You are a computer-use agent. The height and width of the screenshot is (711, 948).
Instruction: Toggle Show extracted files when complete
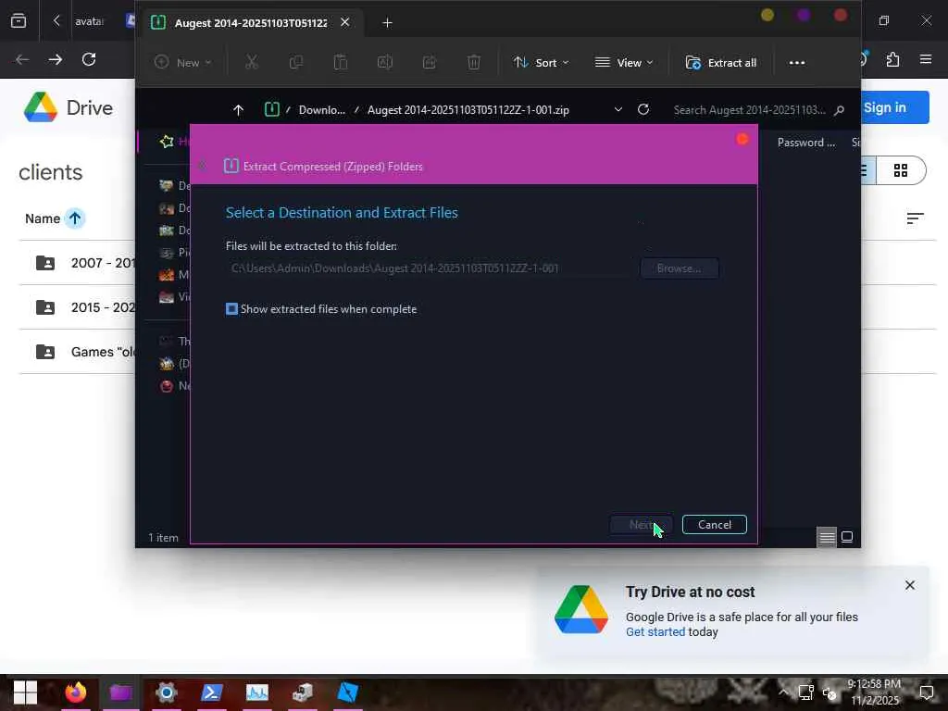pos(231,309)
